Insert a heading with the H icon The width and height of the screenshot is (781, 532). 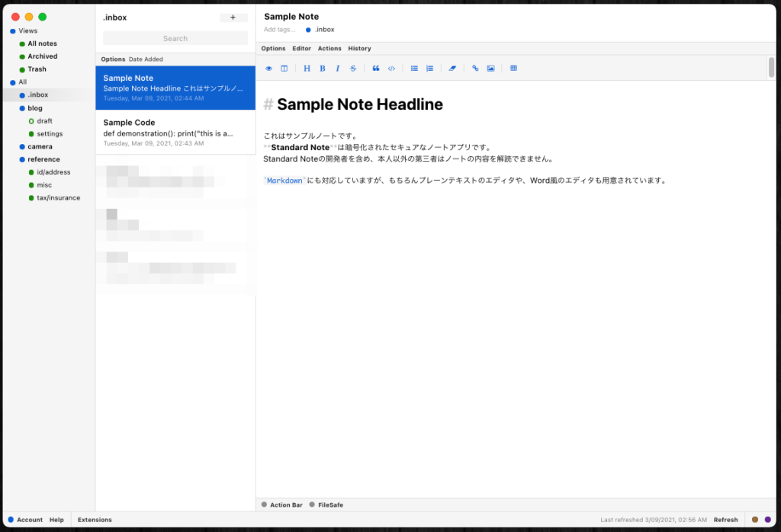tap(307, 69)
